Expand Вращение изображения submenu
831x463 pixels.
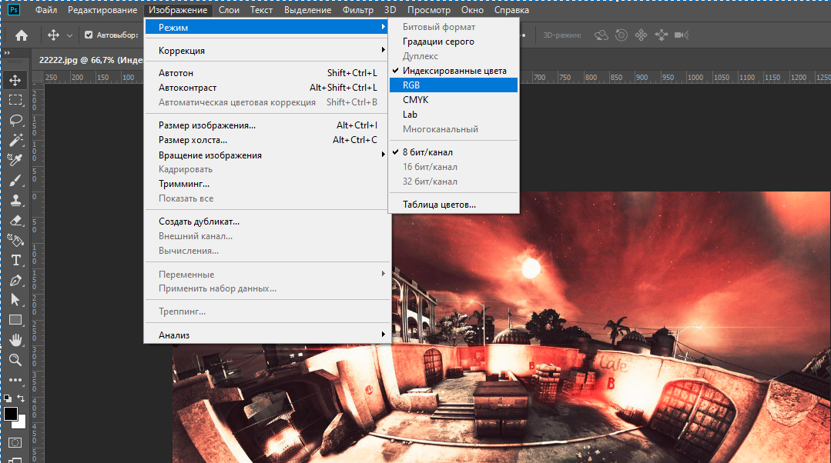point(268,155)
